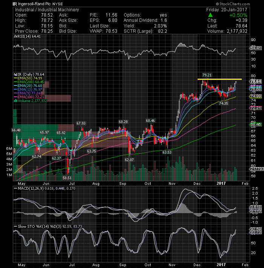
Task: Click the Options value yes
Action: coord(163,15)
